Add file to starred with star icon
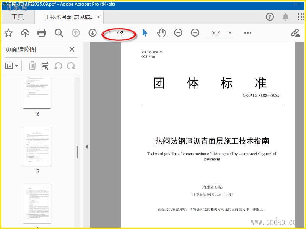 (x=8, y=33)
